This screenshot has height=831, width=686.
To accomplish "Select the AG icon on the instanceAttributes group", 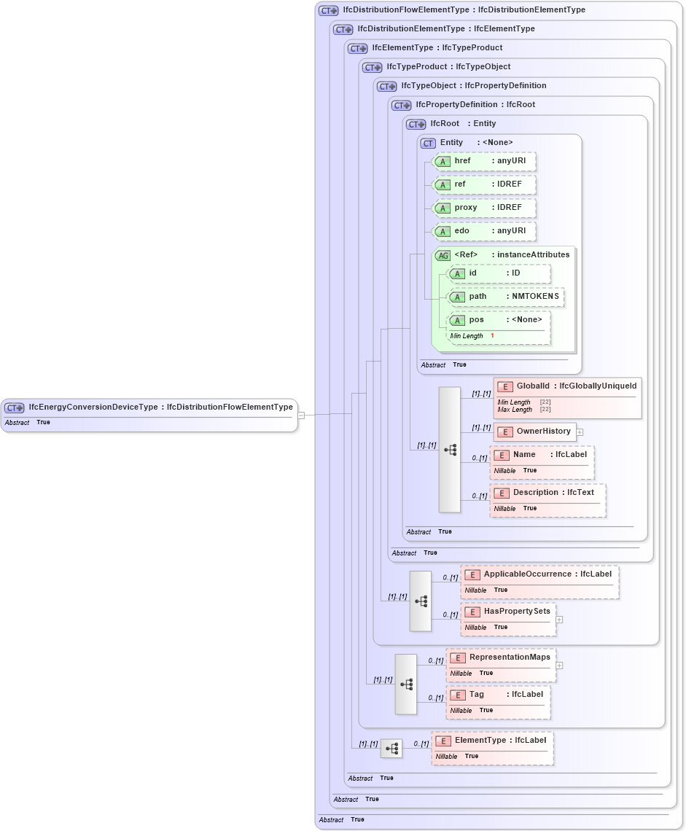I will pos(443,255).
